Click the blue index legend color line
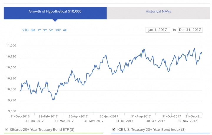This screenshot has width=212, height=135. coord(160,133)
